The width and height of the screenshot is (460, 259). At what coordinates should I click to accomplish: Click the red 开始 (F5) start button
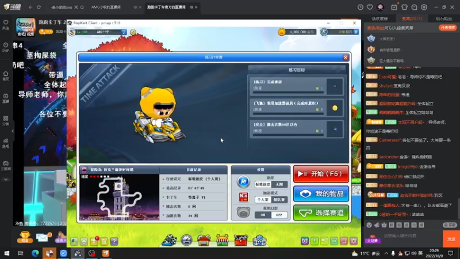[321, 174]
